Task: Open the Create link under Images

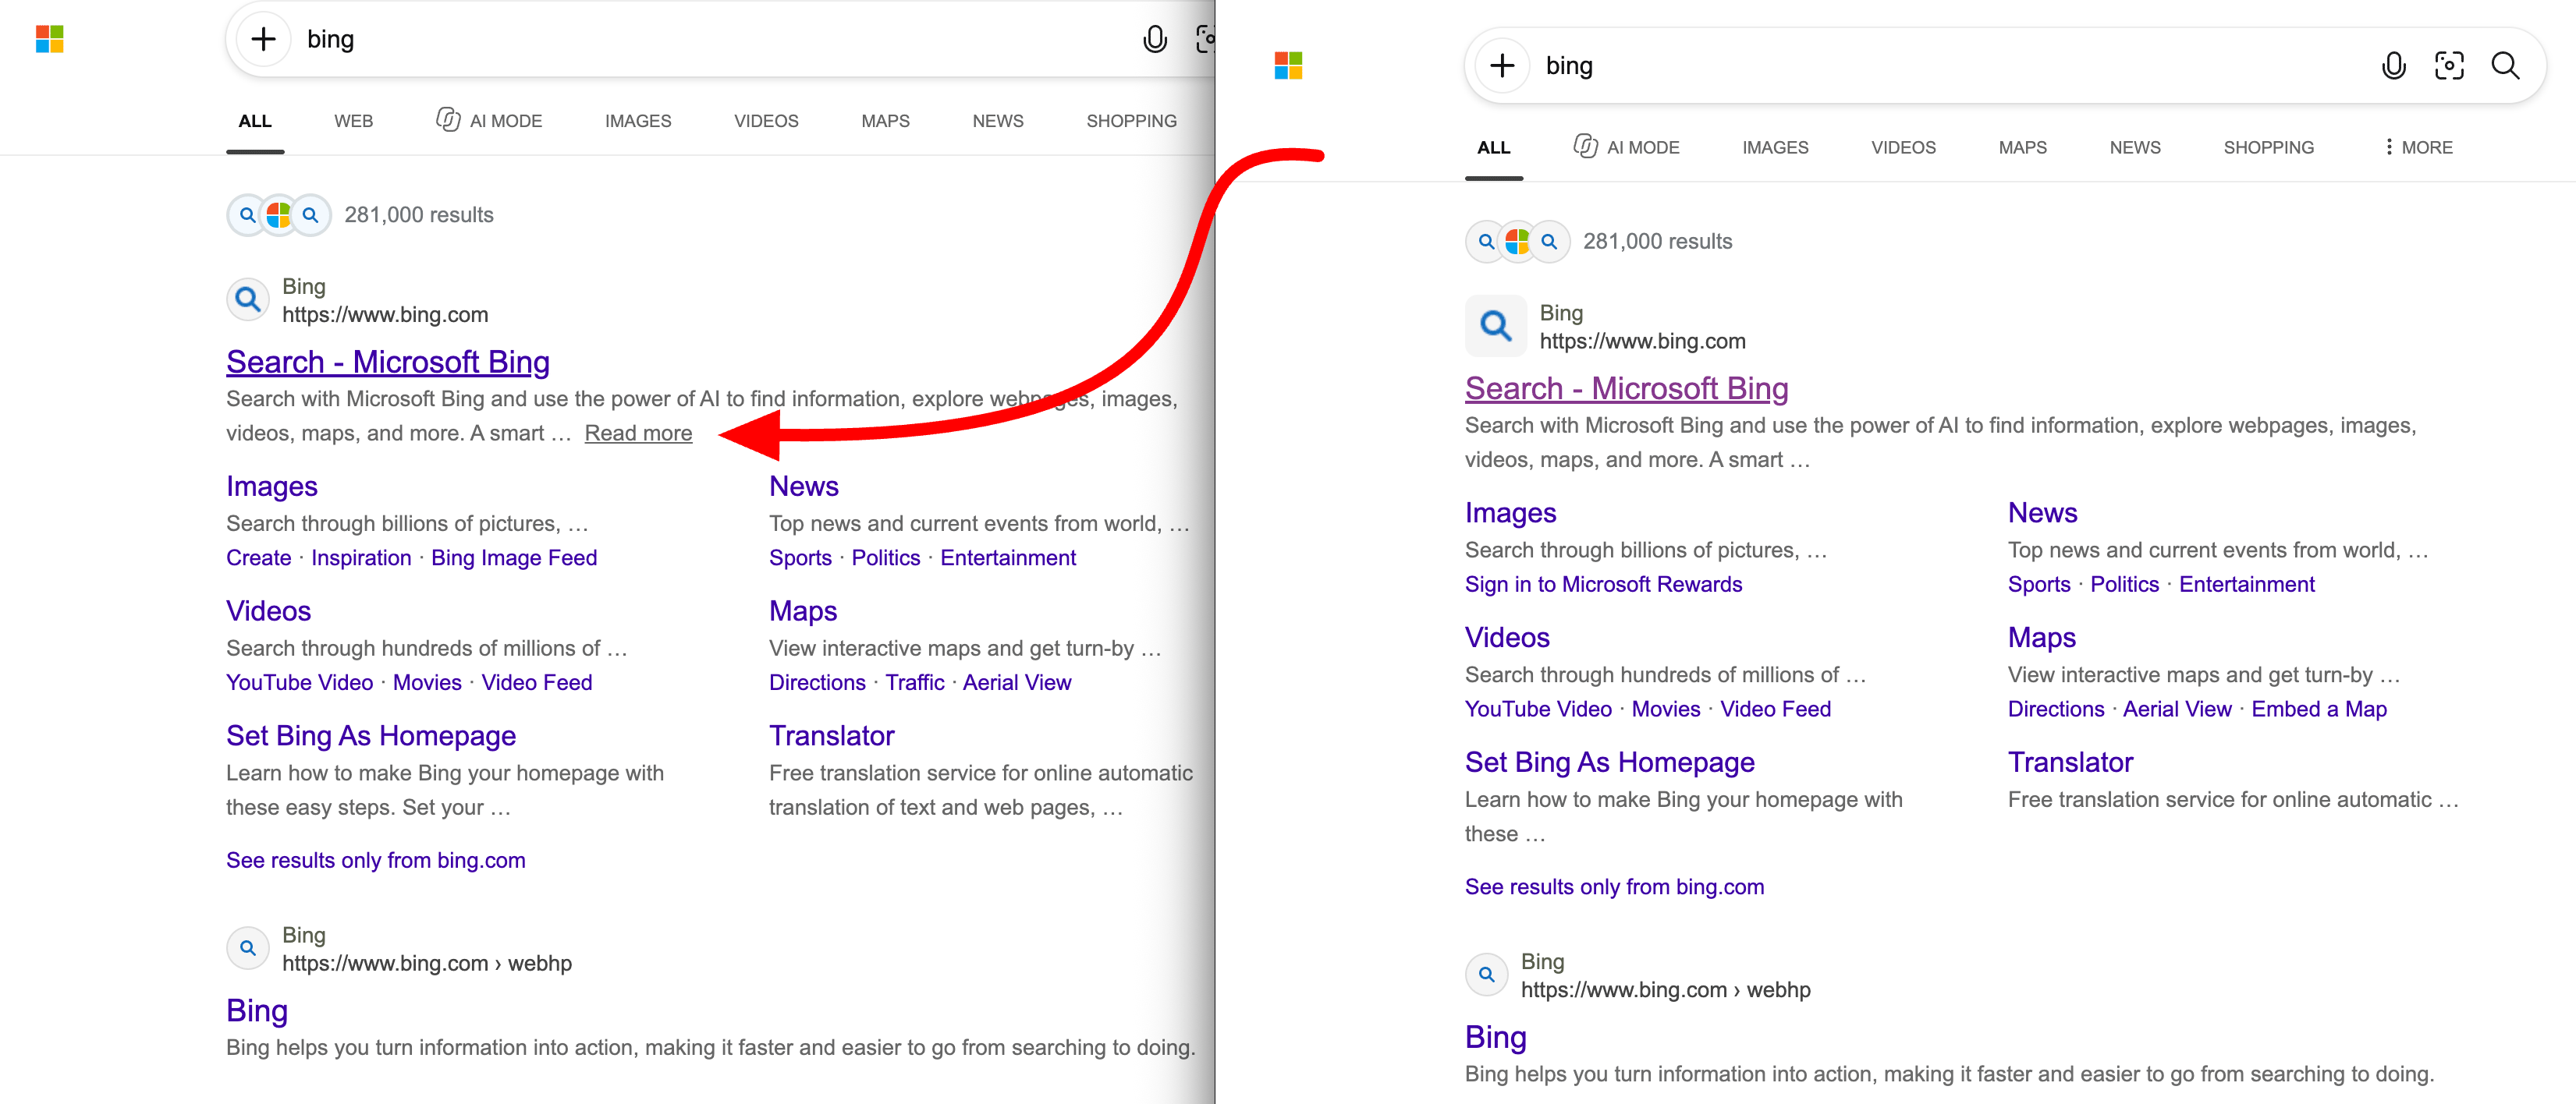Action: point(258,557)
